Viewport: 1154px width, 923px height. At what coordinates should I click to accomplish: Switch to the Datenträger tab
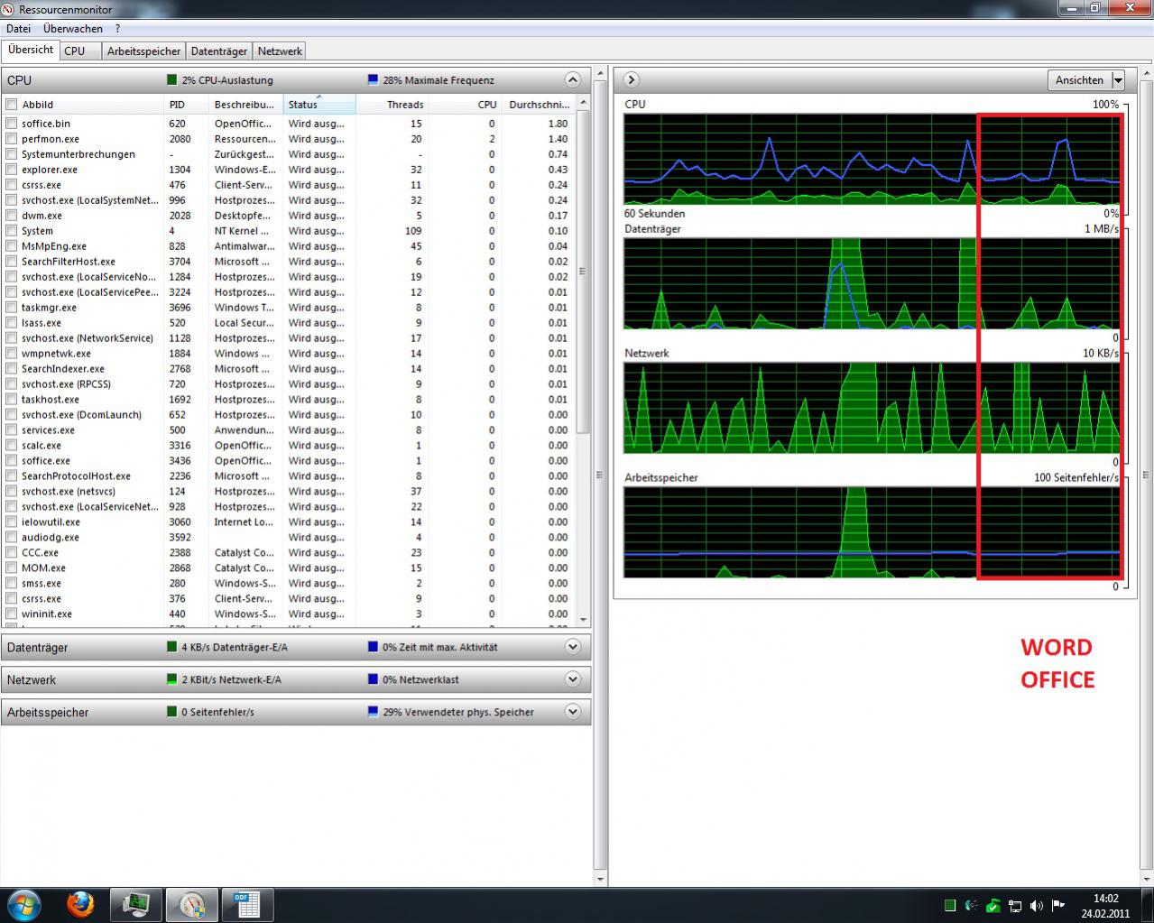[x=219, y=51]
